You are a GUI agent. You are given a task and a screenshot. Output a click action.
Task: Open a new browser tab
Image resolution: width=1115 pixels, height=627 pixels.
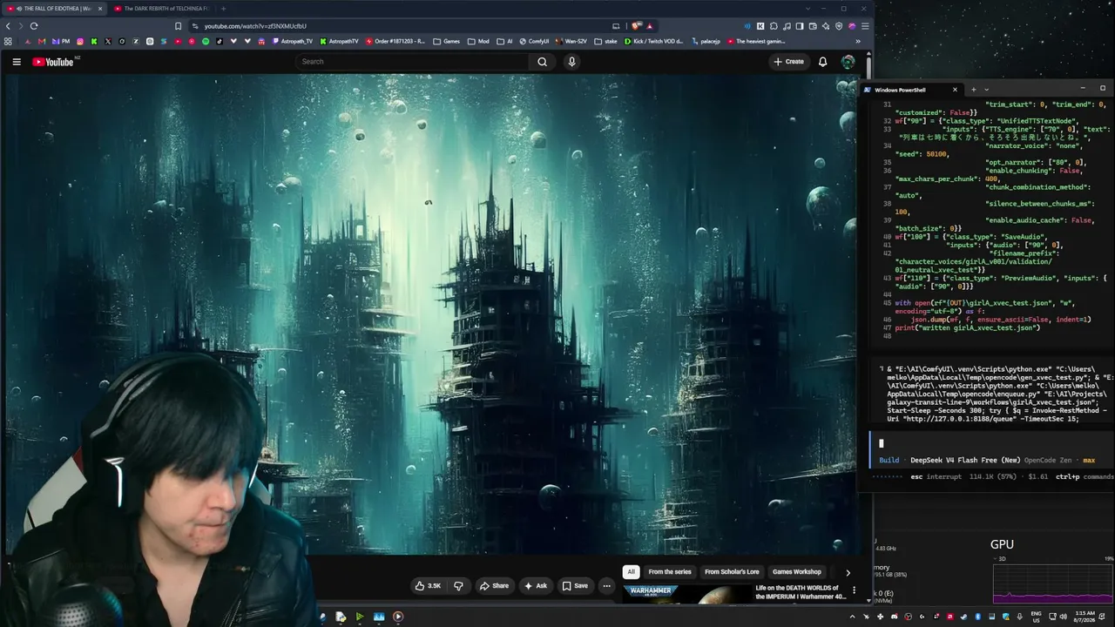coord(223,9)
